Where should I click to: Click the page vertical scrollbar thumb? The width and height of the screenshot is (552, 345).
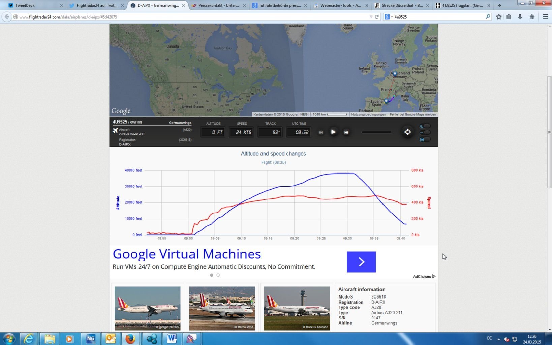(549, 132)
